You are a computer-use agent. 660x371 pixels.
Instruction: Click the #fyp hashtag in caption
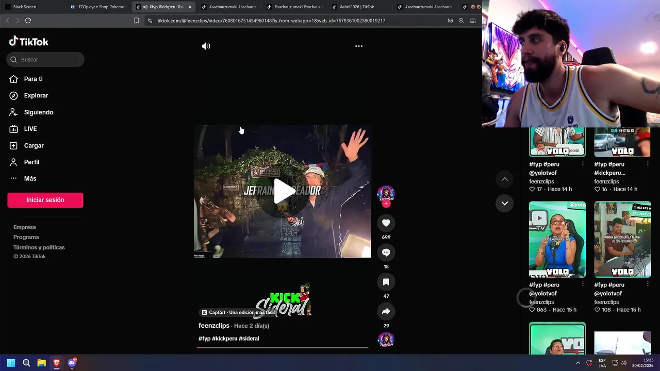[205, 339]
